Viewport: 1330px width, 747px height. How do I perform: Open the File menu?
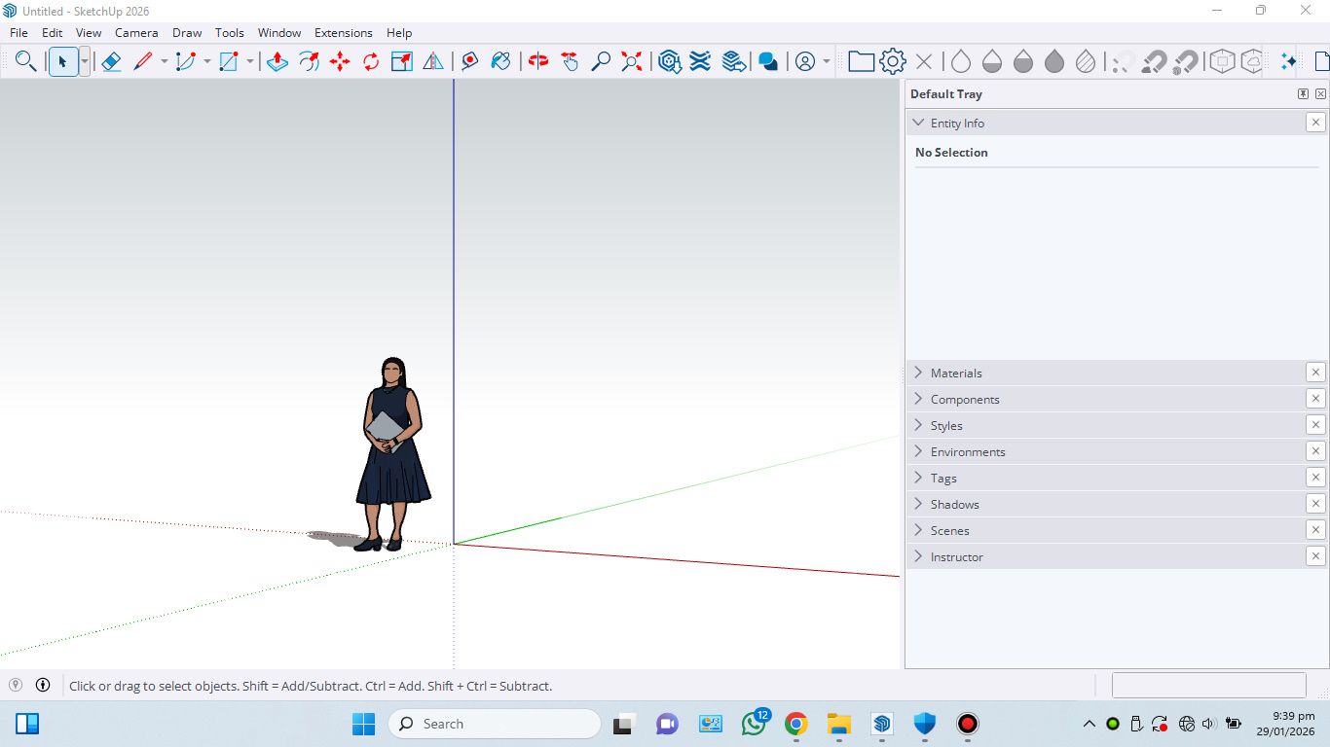point(18,32)
